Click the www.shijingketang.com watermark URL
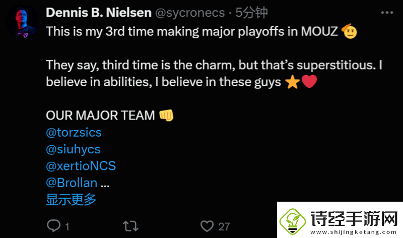 click(354, 232)
